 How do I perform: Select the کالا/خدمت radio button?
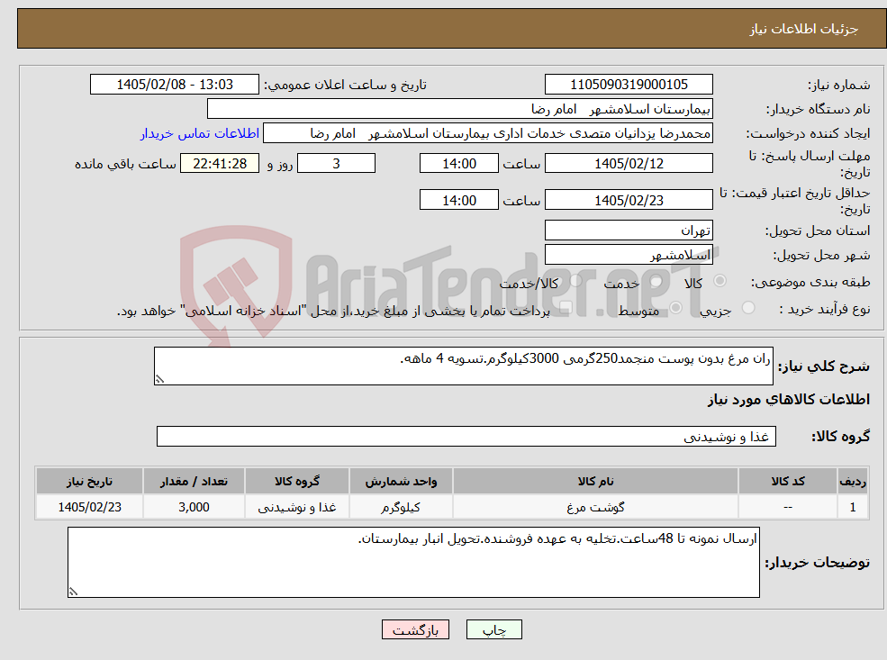pyautogui.click(x=575, y=281)
